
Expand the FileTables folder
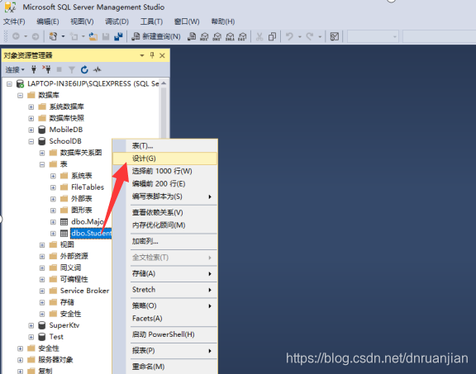point(53,187)
